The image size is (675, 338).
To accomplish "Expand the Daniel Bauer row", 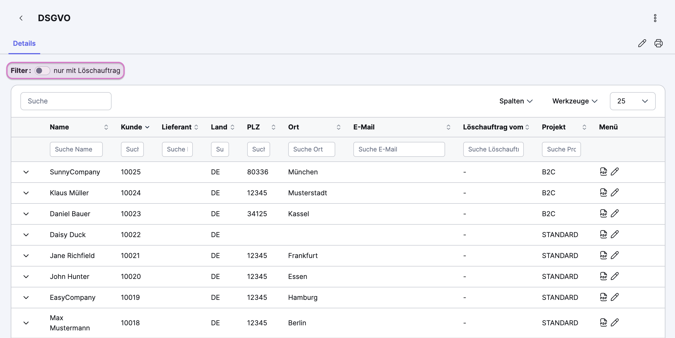I will click(x=26, y=214).
